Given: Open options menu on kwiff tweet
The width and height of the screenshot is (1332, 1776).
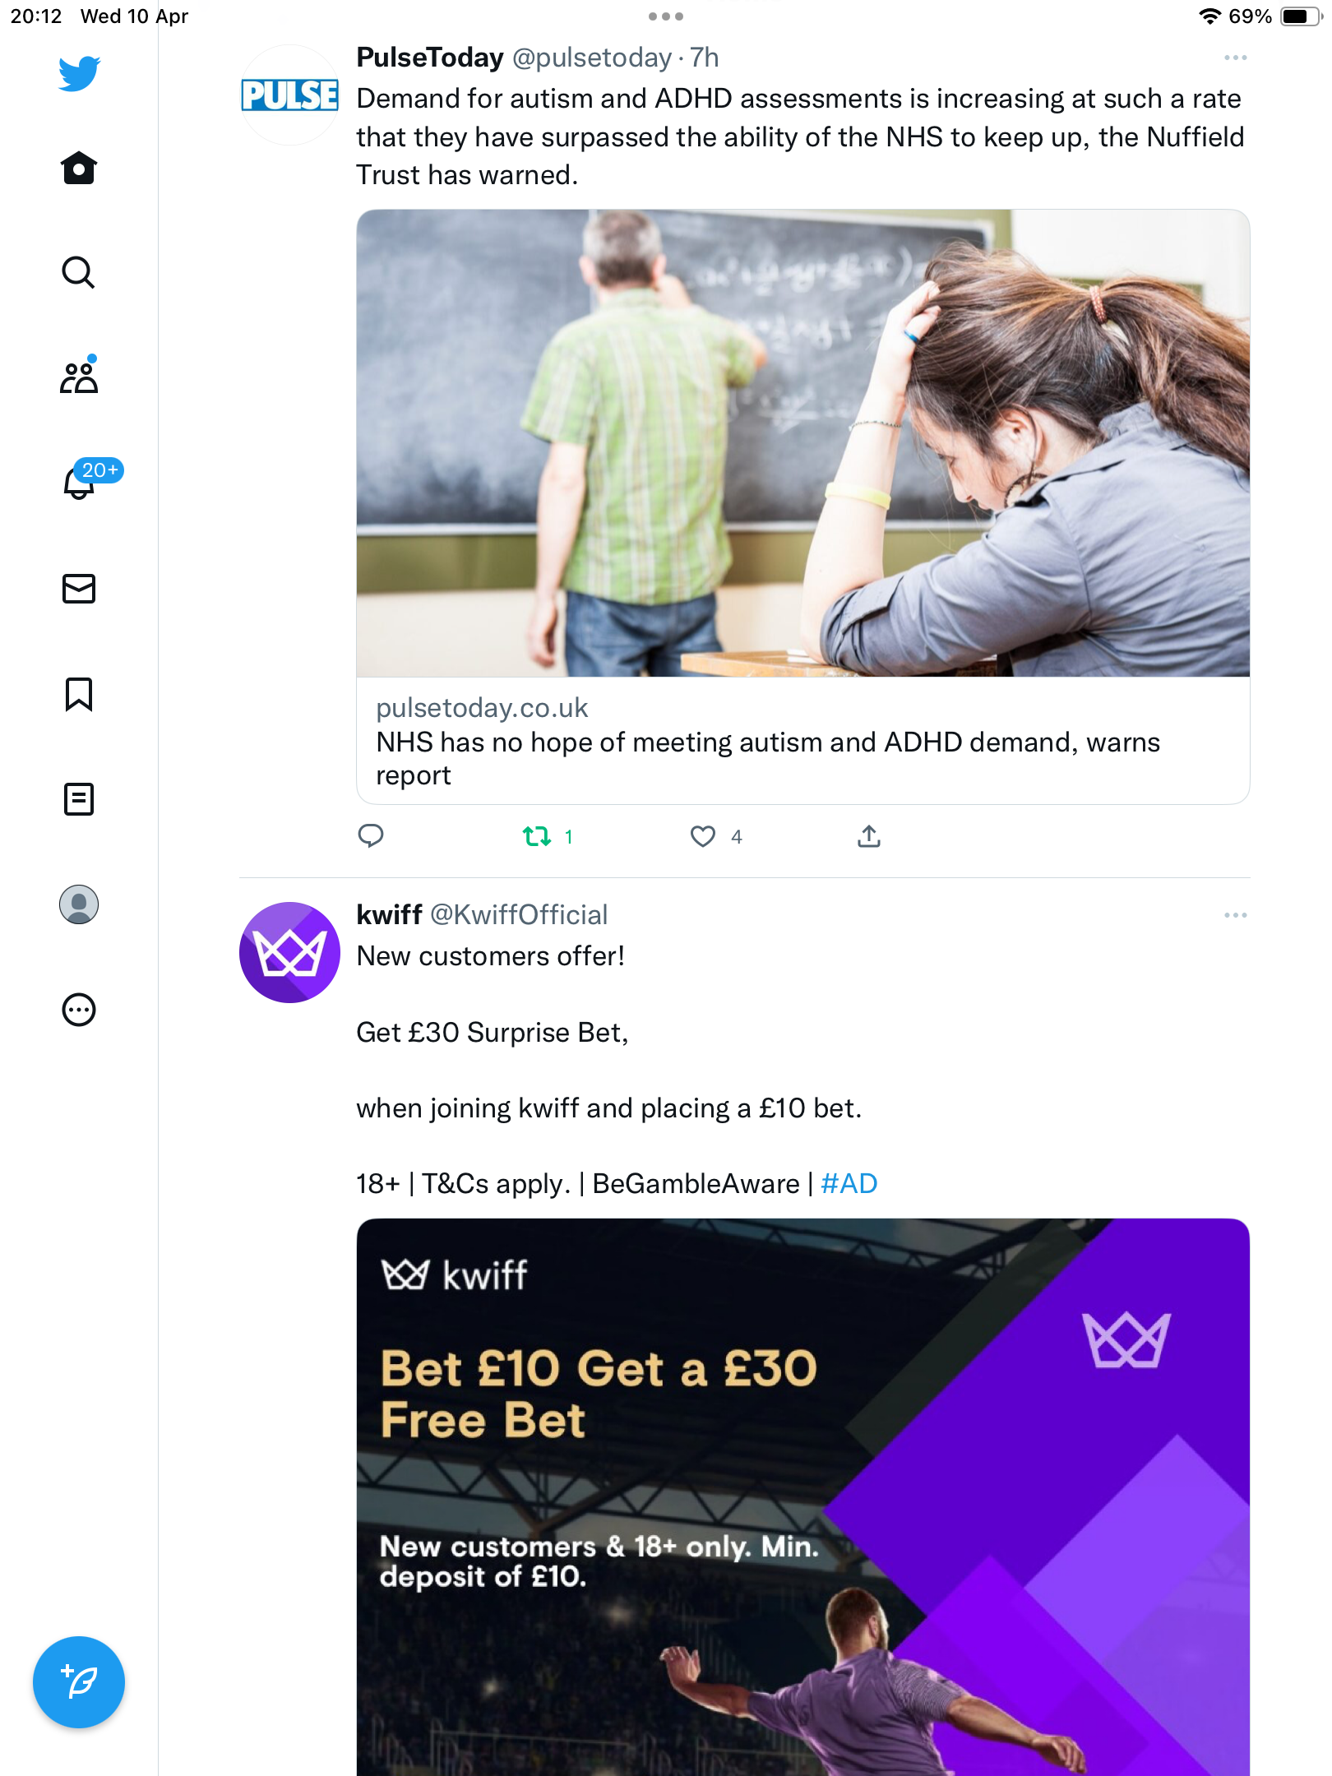Looking at the screenshot, I should (1235, 915).
